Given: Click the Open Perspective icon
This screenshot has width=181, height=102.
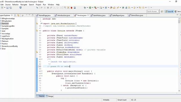Looking at the screenshot, I should (x=162, y=11).
